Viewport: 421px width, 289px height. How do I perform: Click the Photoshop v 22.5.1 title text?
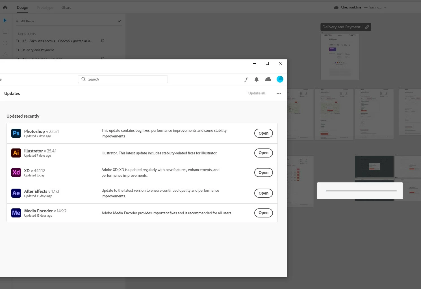(x=42, y=131)
